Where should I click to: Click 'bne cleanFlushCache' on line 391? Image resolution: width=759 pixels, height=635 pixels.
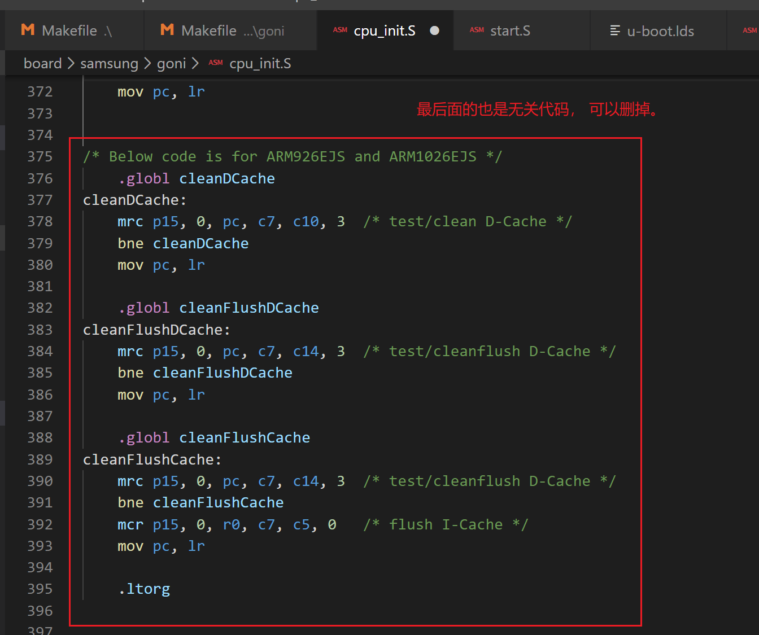200,502
